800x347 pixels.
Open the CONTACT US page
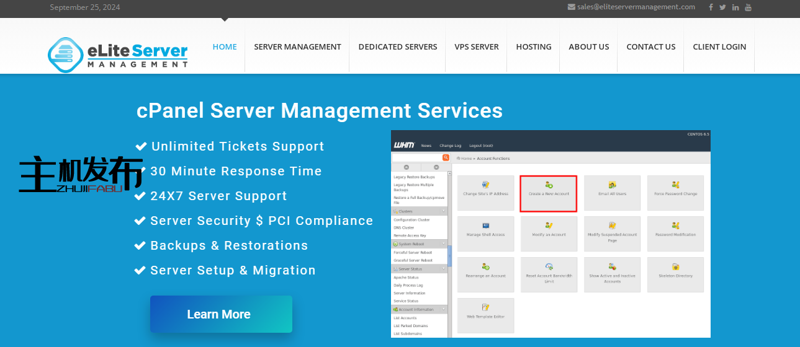[651, 46]
